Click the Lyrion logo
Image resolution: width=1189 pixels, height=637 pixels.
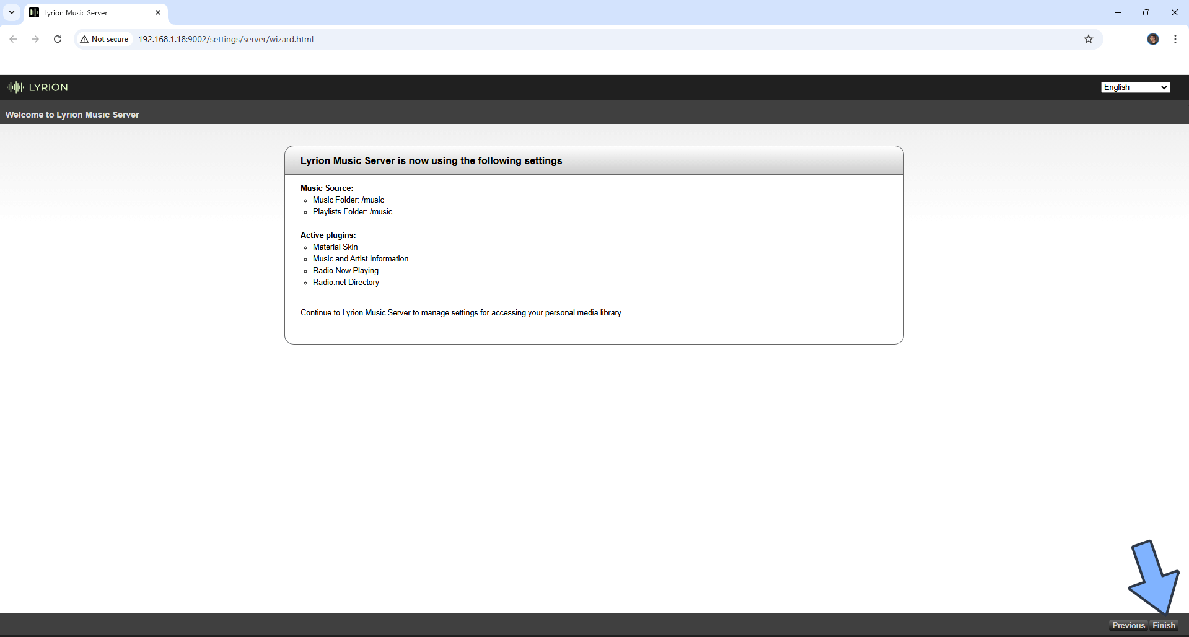(x=37, y=87)
